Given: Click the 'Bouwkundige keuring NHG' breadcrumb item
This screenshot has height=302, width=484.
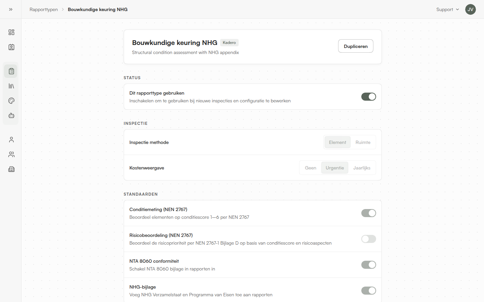Looking at the screenshot, I should coord(98,9).
